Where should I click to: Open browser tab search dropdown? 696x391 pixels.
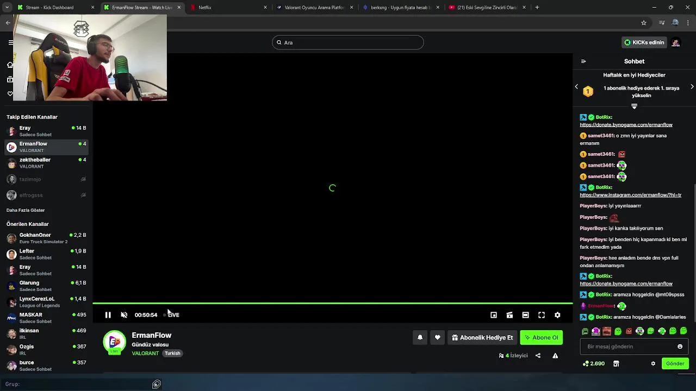7,8
